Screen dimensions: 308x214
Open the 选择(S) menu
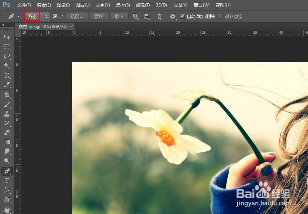point(123,5)
